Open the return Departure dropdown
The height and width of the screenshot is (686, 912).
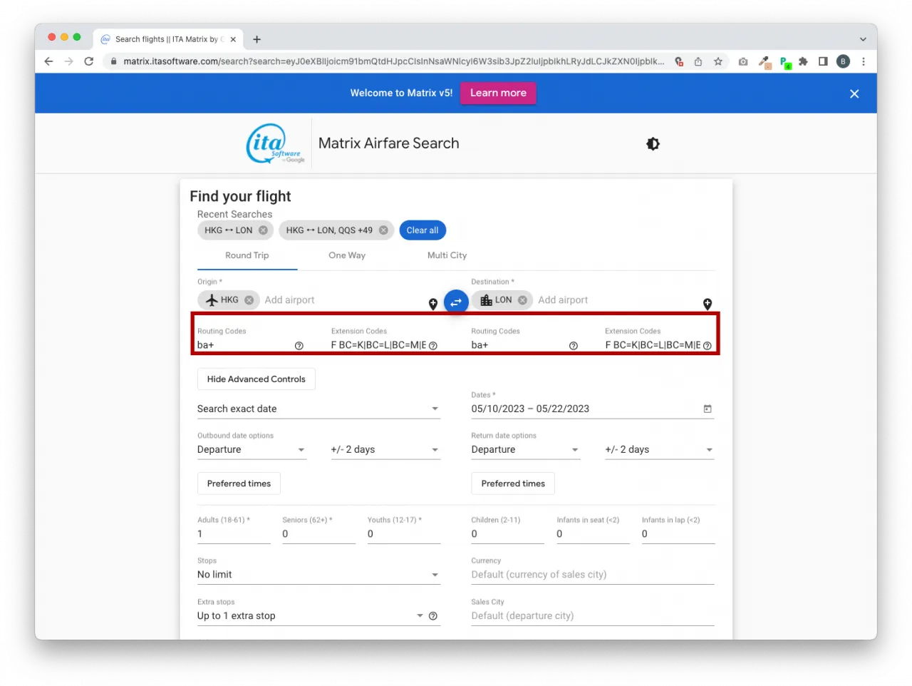pyautogui.click(x=526, y=450)
